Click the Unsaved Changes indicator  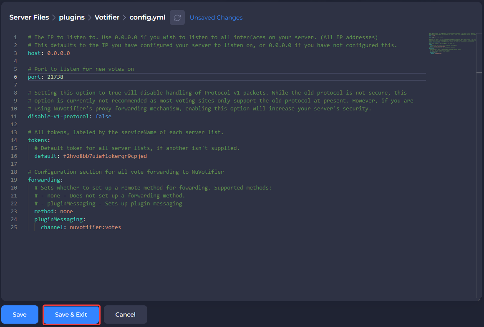pyautogui.click(x=216, y=17)
